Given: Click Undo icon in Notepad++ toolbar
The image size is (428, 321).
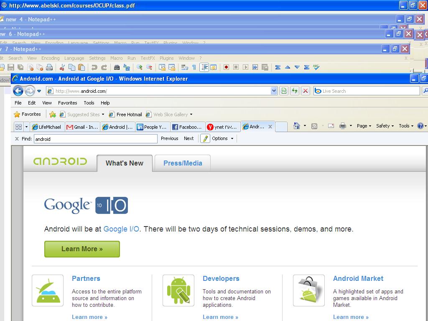Looking at the screenshot, I should click(x=94, y=67).
